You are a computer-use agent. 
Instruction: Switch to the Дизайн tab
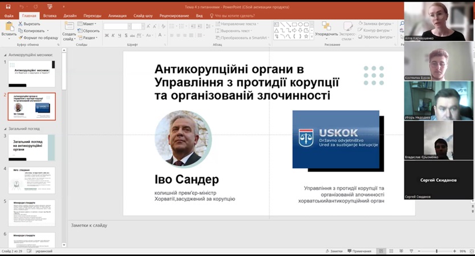70,16
